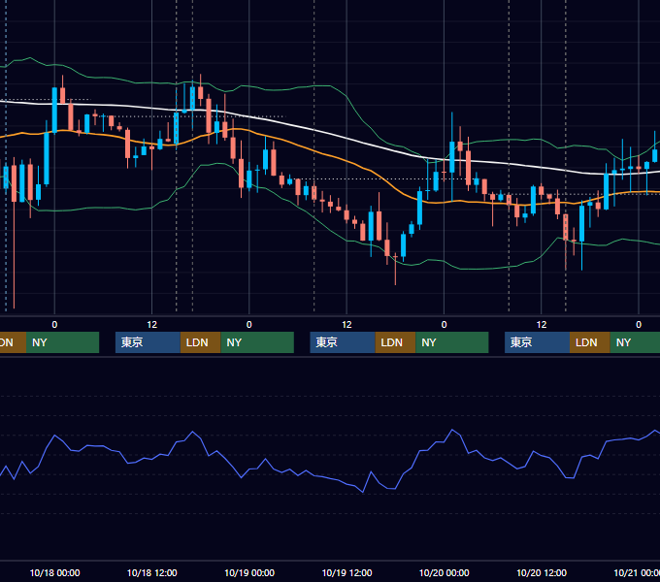Select the LDN session block on 10/18
This screenshot has height=582, width=660.
[x=200, y=342]
